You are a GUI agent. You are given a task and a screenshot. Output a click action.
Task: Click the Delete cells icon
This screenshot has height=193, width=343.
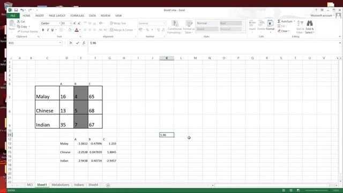261,23
